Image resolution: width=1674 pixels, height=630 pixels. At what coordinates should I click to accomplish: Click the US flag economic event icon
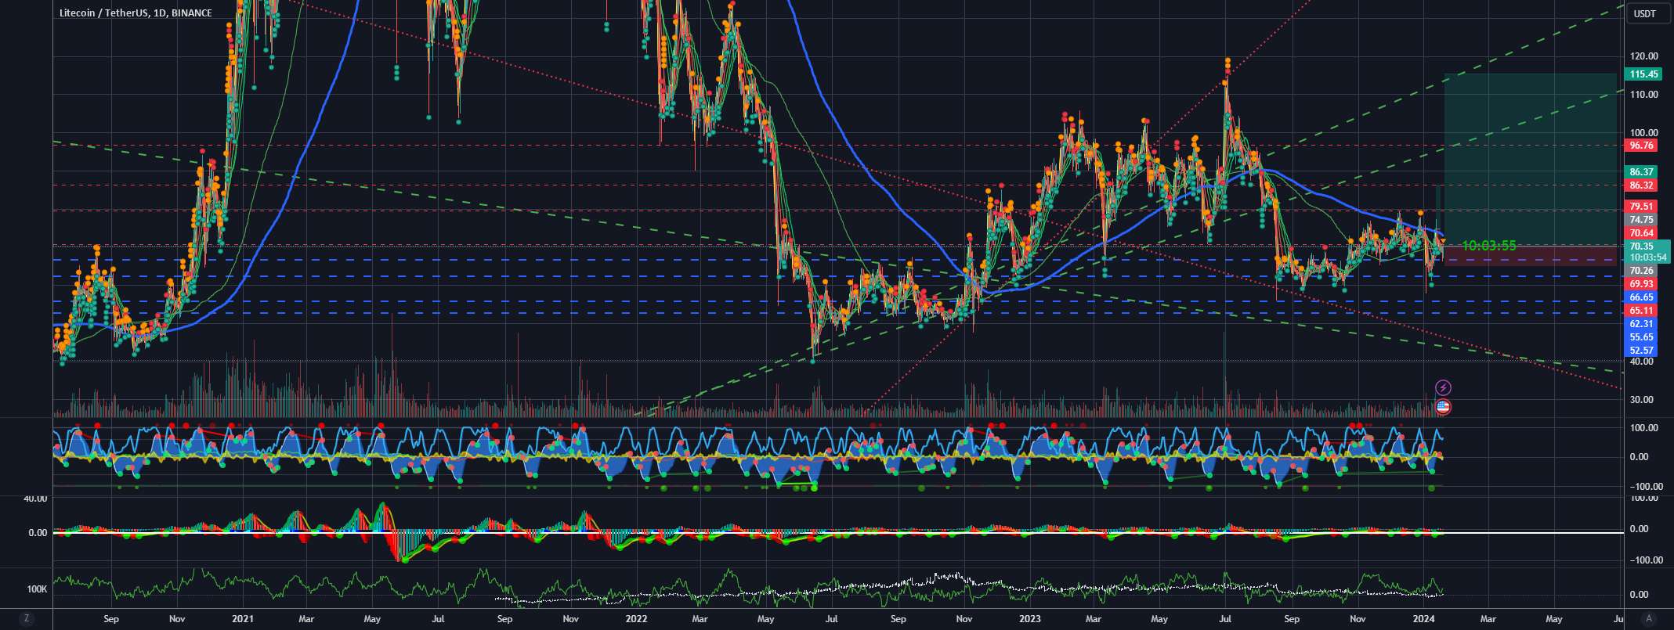(1443, 407)
